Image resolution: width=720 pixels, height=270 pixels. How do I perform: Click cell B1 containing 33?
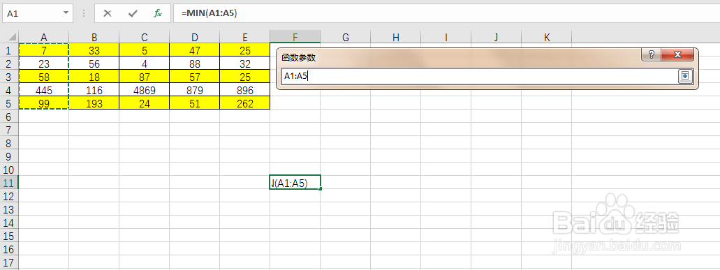pos(94,50)
